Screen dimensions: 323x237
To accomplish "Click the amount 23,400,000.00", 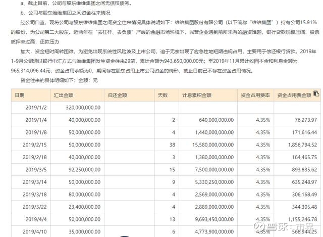I will click(x=84, y=207).
